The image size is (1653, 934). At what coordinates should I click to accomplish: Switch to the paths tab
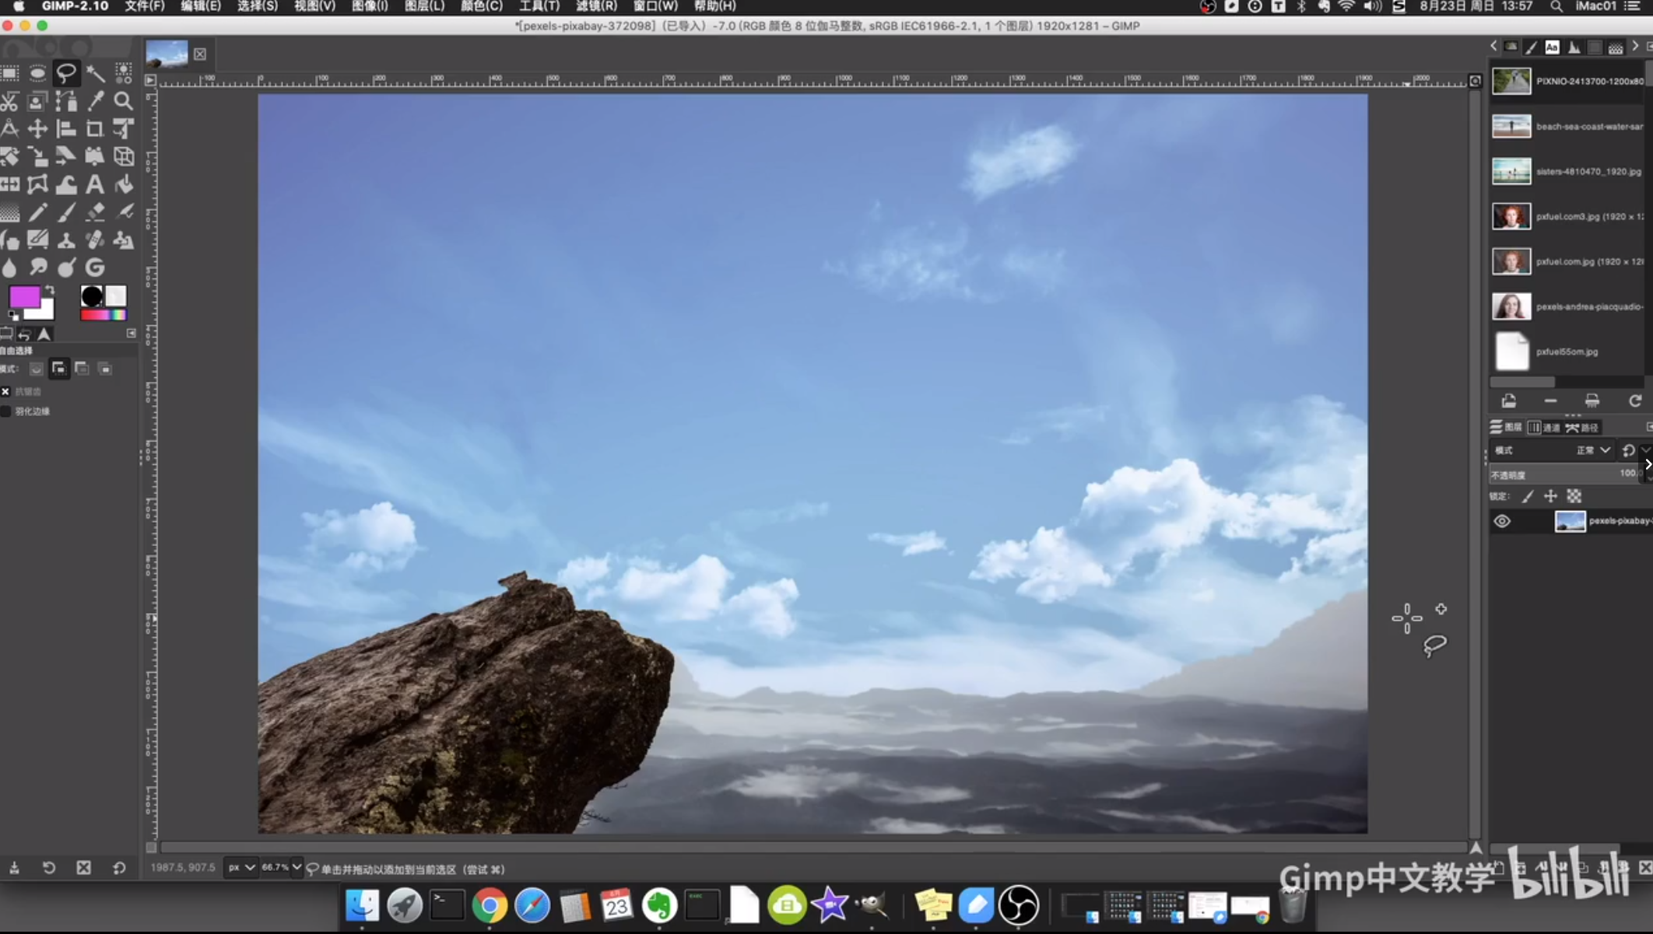pyautogui.click(x=1582, y=428)
